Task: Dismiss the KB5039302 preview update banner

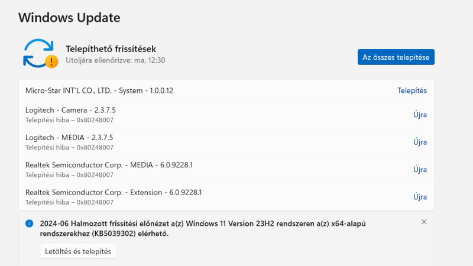Action: point(424,222)
